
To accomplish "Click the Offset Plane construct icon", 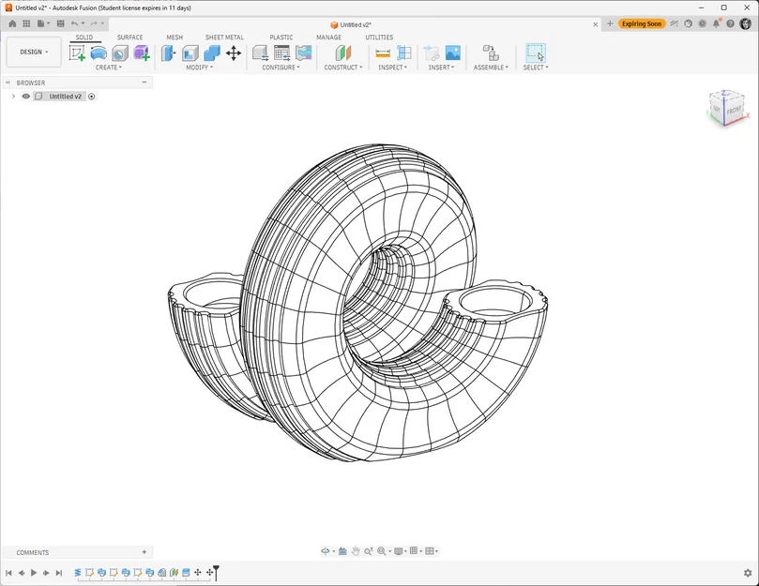I will (x=342, y=53).
